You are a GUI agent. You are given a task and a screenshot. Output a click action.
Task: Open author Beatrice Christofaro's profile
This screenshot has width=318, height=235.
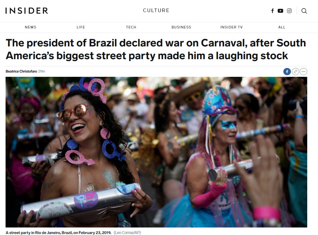pyautogui.click(x=21, y=71)
